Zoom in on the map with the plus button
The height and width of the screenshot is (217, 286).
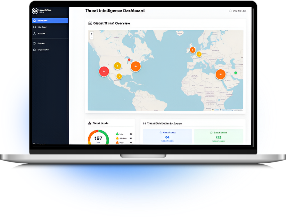coord(92,34)
